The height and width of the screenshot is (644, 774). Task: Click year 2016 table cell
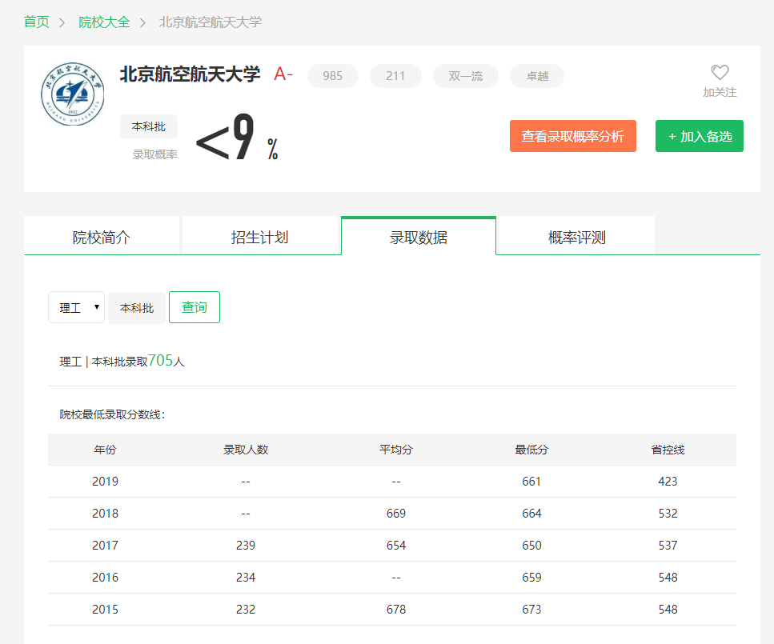click(x=105, y=578)
